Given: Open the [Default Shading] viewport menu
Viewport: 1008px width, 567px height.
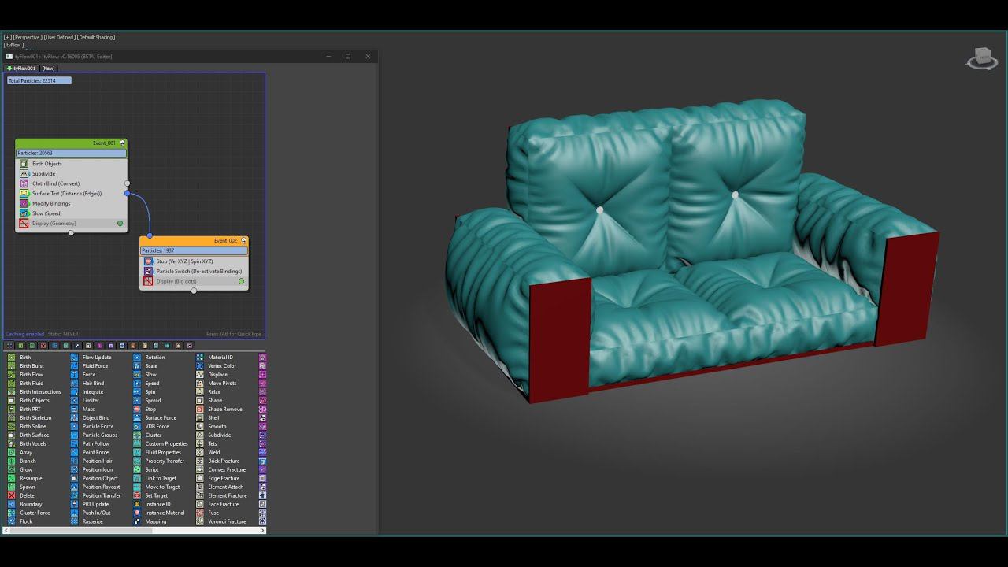Looking at the screenshot, I should coord(96,38).
